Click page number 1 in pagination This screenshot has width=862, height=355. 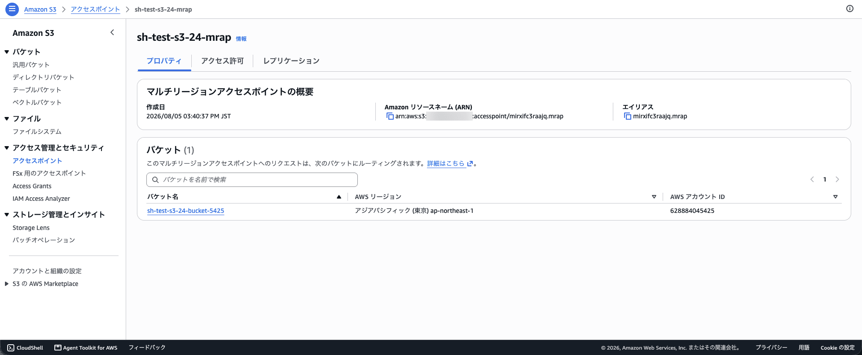[x=825, y=179]
